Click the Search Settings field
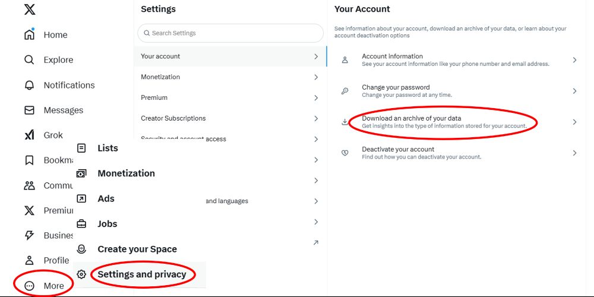This screenshot has height=297, width=594. (230, 33)
